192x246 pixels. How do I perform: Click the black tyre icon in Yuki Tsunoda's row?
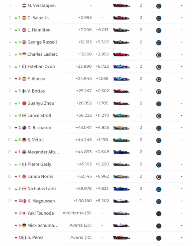click(x=159, y=213)
